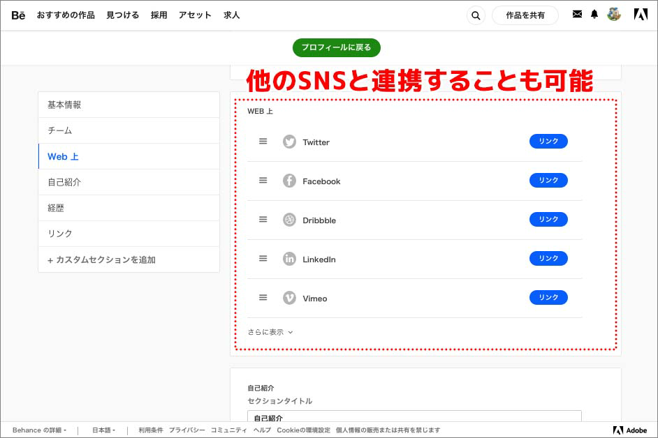Select the Vimeo icon
The image size is (658, 438).
(x=289, y=298)
